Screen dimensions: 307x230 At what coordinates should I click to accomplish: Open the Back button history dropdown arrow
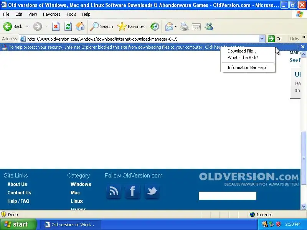pos(27,26)
